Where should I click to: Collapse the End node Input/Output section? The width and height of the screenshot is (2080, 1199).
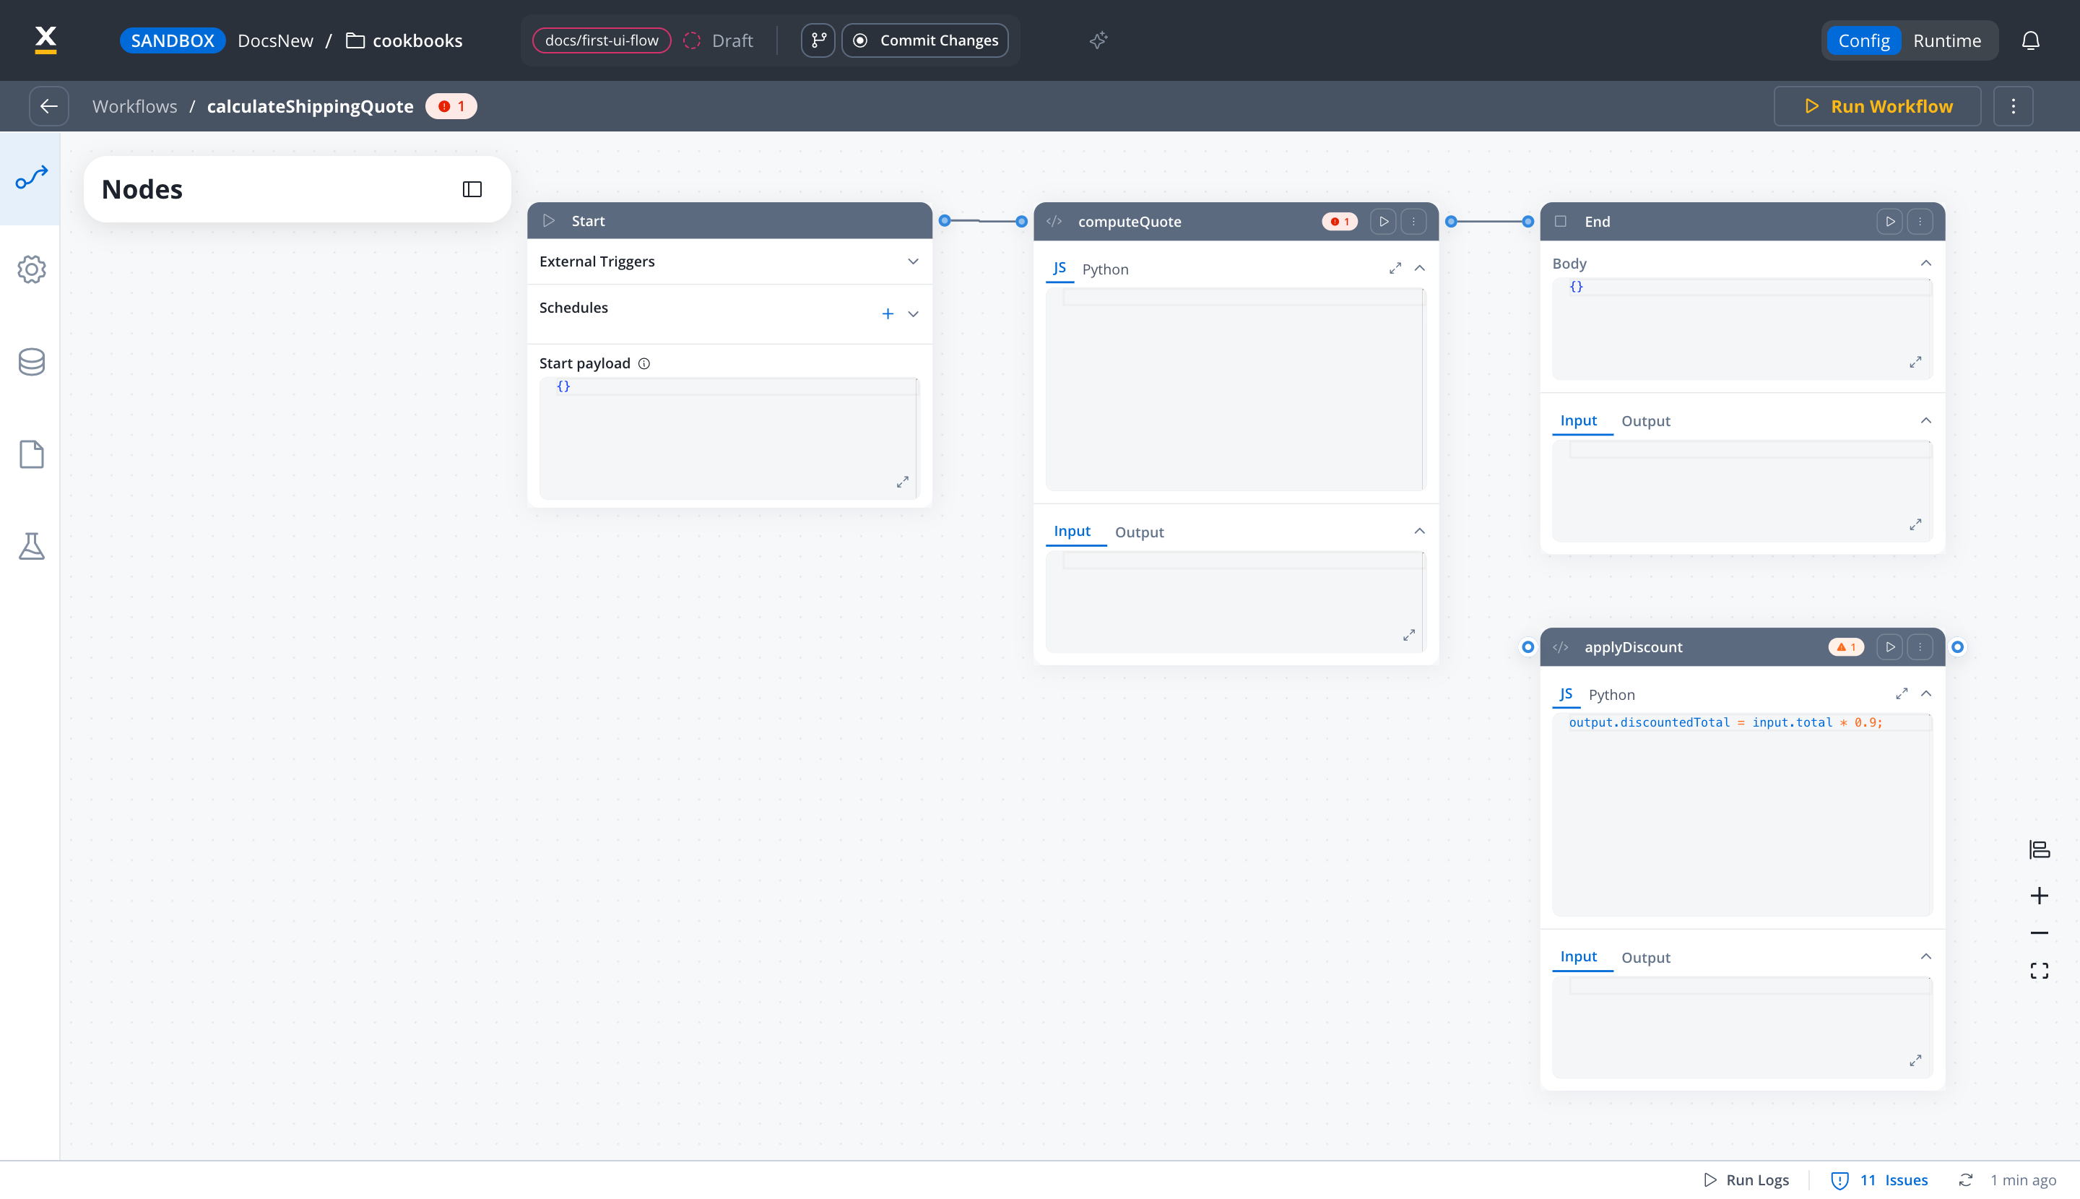(1926, 421)
